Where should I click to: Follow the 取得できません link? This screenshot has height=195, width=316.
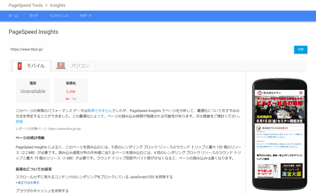[x=100, y=110]
